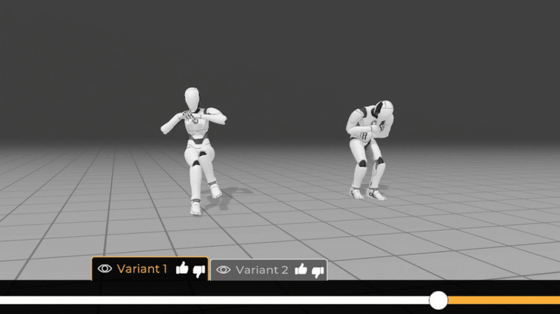Viewport: 560px width, 314px height.
Task: Click the thumbs up icon for Variant 1
Action: pos(182,269)
